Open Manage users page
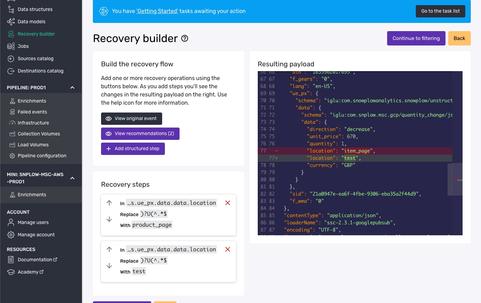The height and width of the screenshot is (303, 481). point(33,222)
